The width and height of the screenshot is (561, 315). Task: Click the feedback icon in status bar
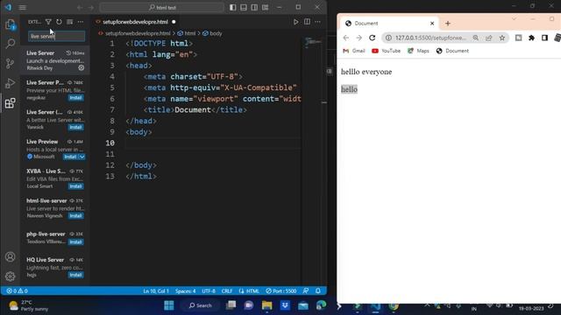[x=306, y=291]
